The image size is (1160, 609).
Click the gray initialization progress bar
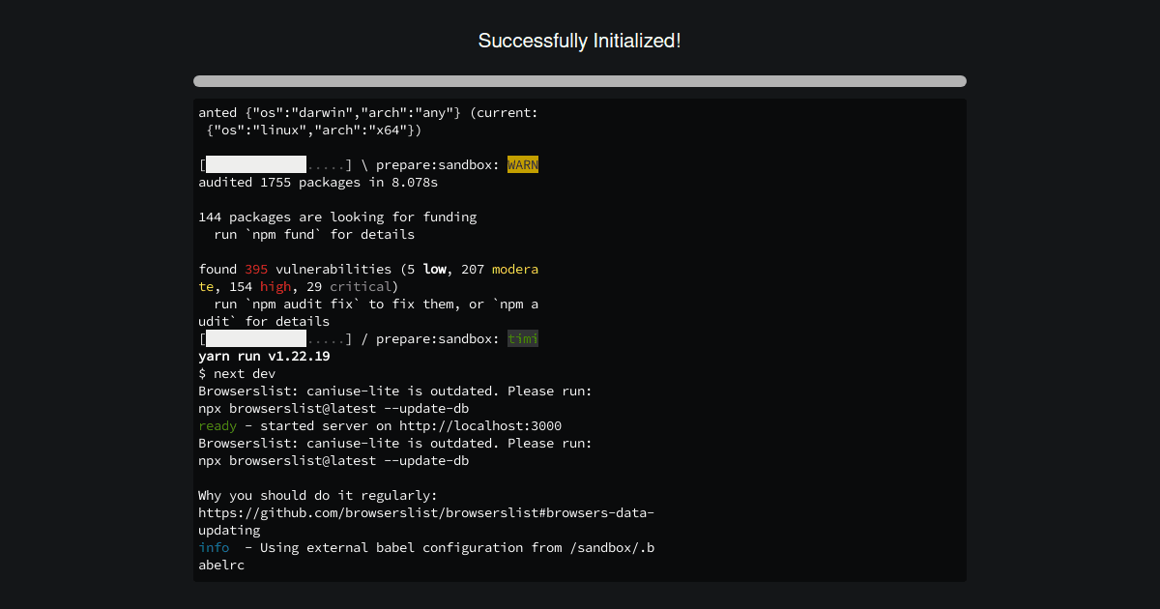pyautogui.click(x=579, y=81)
